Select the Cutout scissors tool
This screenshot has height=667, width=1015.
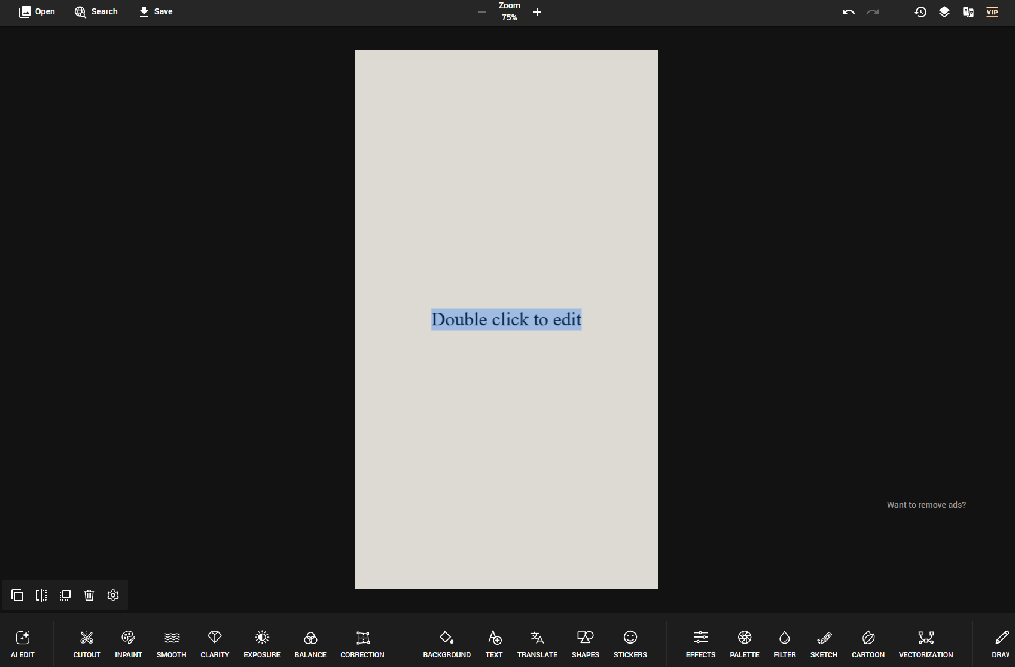pos(87,644)
